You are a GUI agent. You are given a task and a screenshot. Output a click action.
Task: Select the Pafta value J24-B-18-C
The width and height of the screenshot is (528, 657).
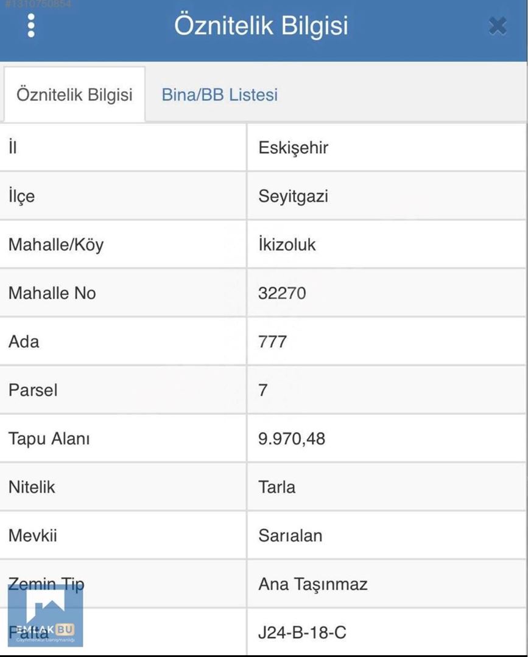click(302, 633)
